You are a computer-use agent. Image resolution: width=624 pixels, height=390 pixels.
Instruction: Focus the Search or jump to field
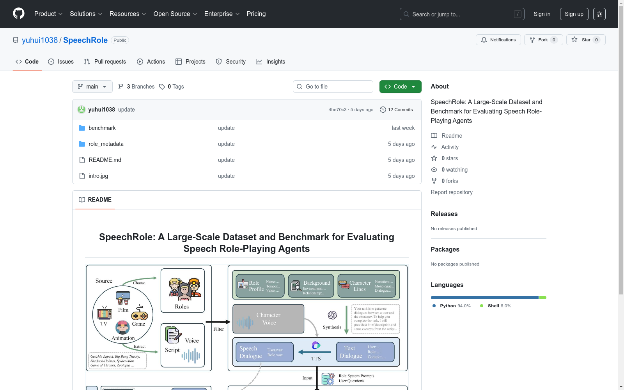pyautogui.click(x=462, y=14)
